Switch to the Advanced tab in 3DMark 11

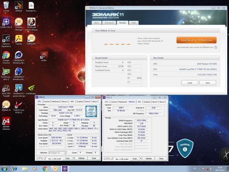point(109,23)
